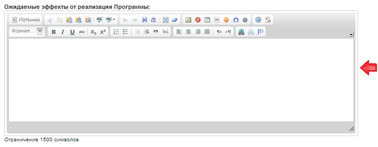Screen dimensions: 378x147
Task: Toggle strikethrough formatting
Action: click(82, 32)
